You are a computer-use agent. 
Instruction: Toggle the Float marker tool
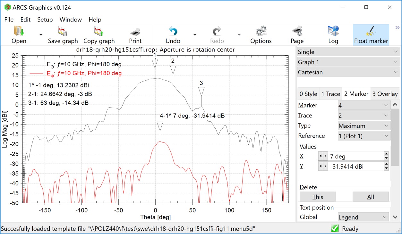[x=371, y=32]
